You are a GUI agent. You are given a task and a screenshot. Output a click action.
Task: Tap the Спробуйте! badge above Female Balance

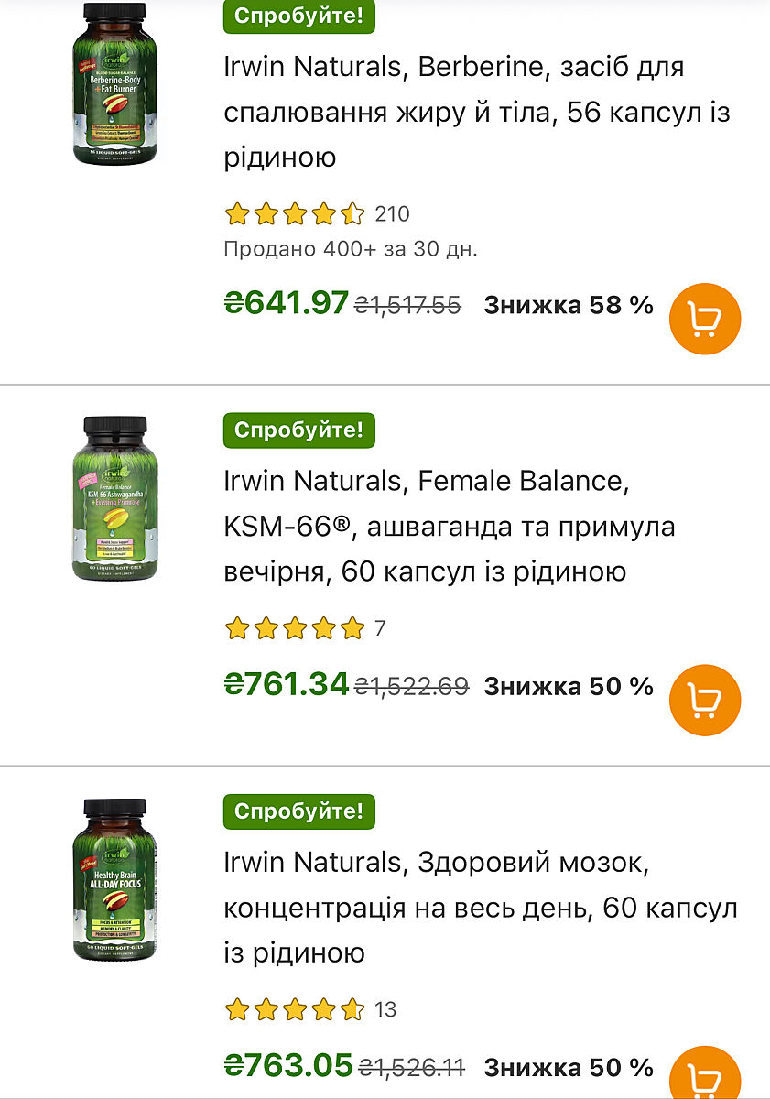298,430
